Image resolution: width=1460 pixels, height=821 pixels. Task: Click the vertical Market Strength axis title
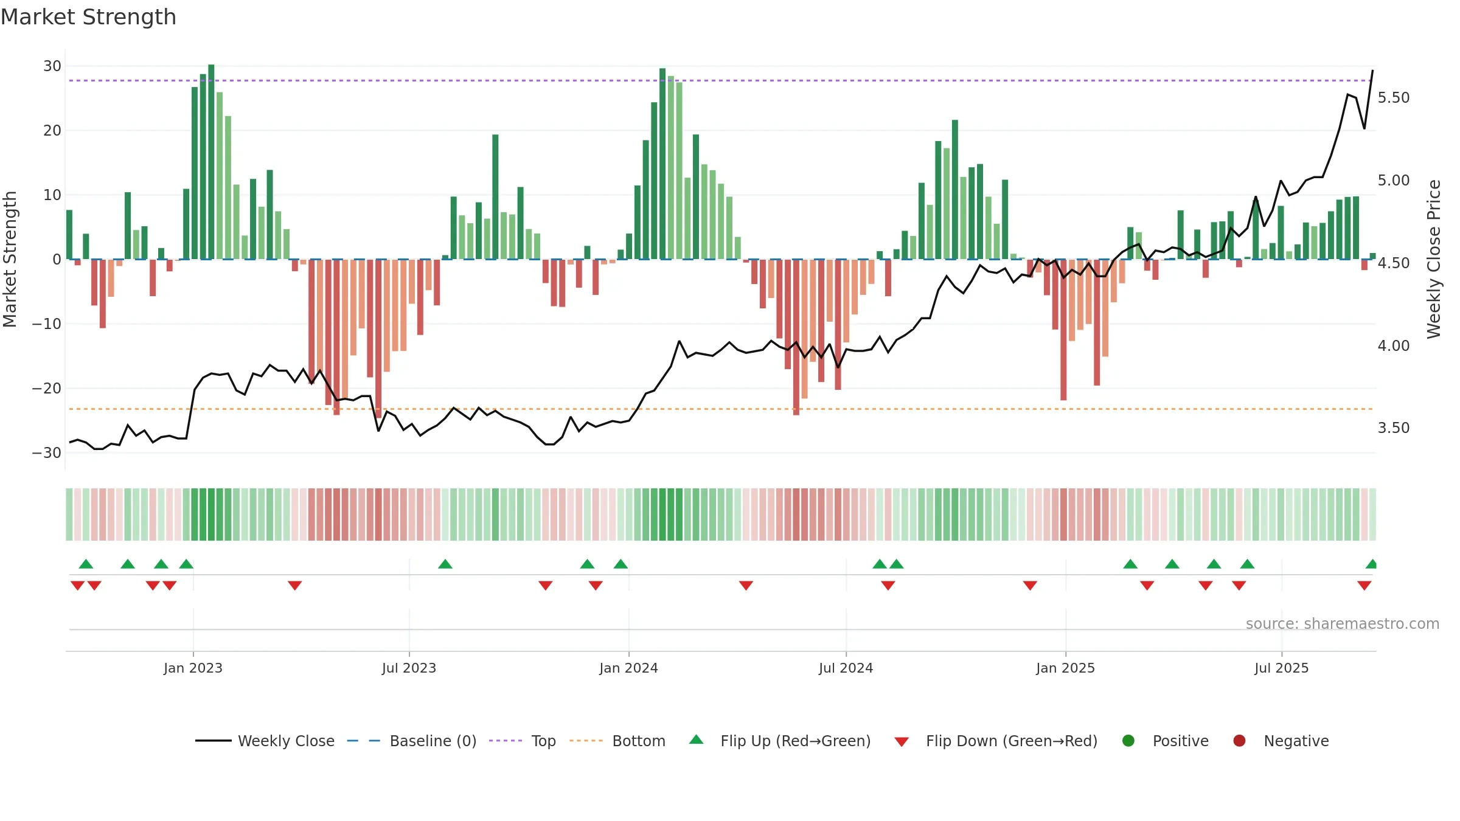point(10,259)
